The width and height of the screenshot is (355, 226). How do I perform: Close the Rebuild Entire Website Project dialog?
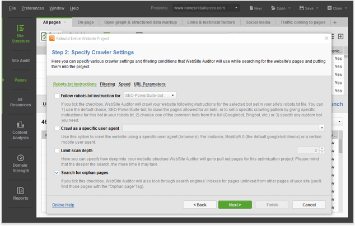click(326, 38)
